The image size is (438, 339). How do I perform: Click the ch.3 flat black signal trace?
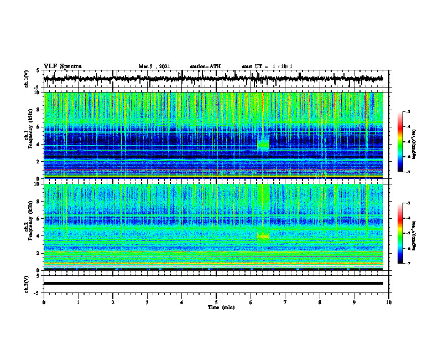213,284
